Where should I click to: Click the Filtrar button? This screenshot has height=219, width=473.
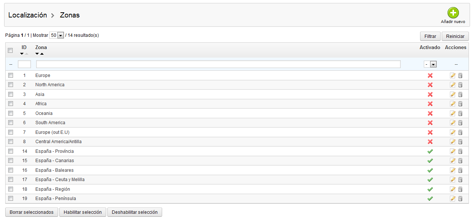pyautogui.click(x=430, y=36)
